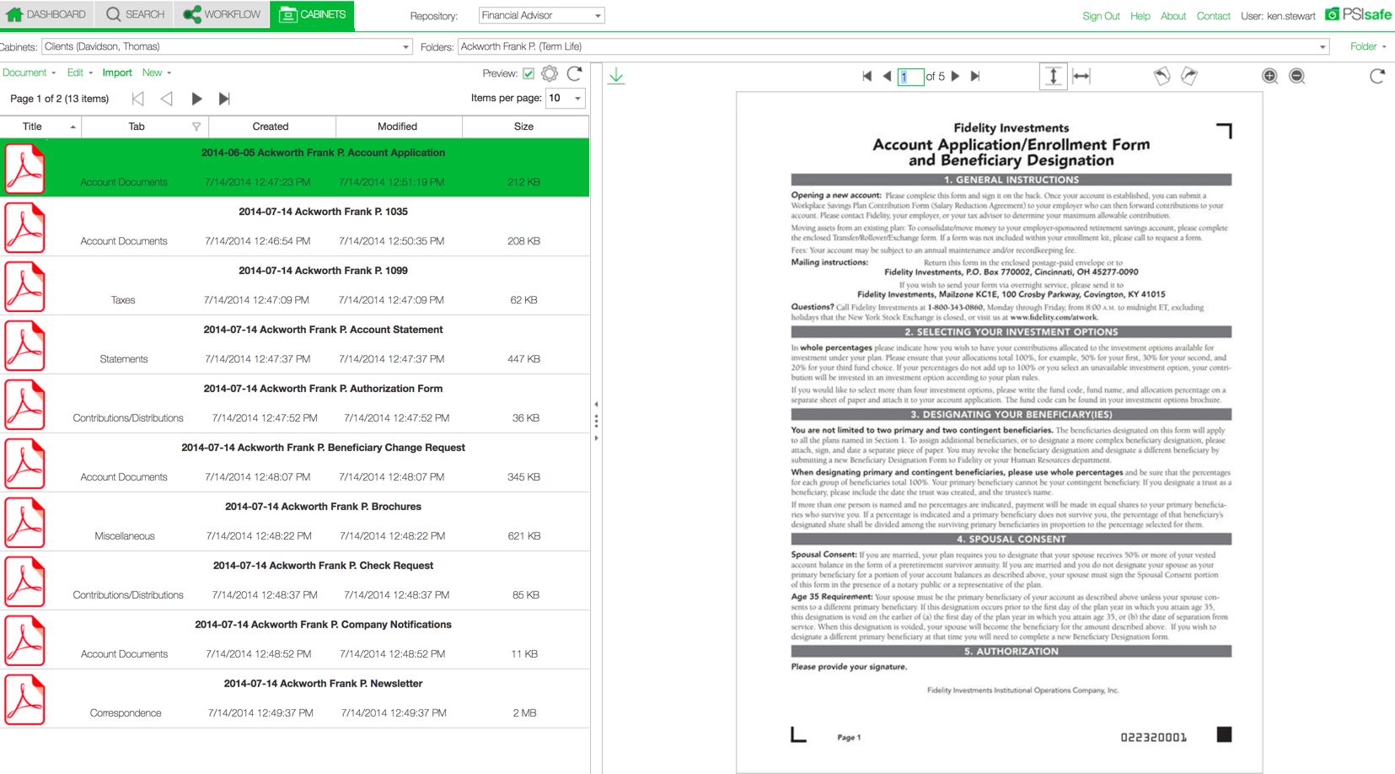Select the Account Application document
Image resolution: width=1395 pixels, height=774 pixels.
pyautogui.click(x=294, y=168)
